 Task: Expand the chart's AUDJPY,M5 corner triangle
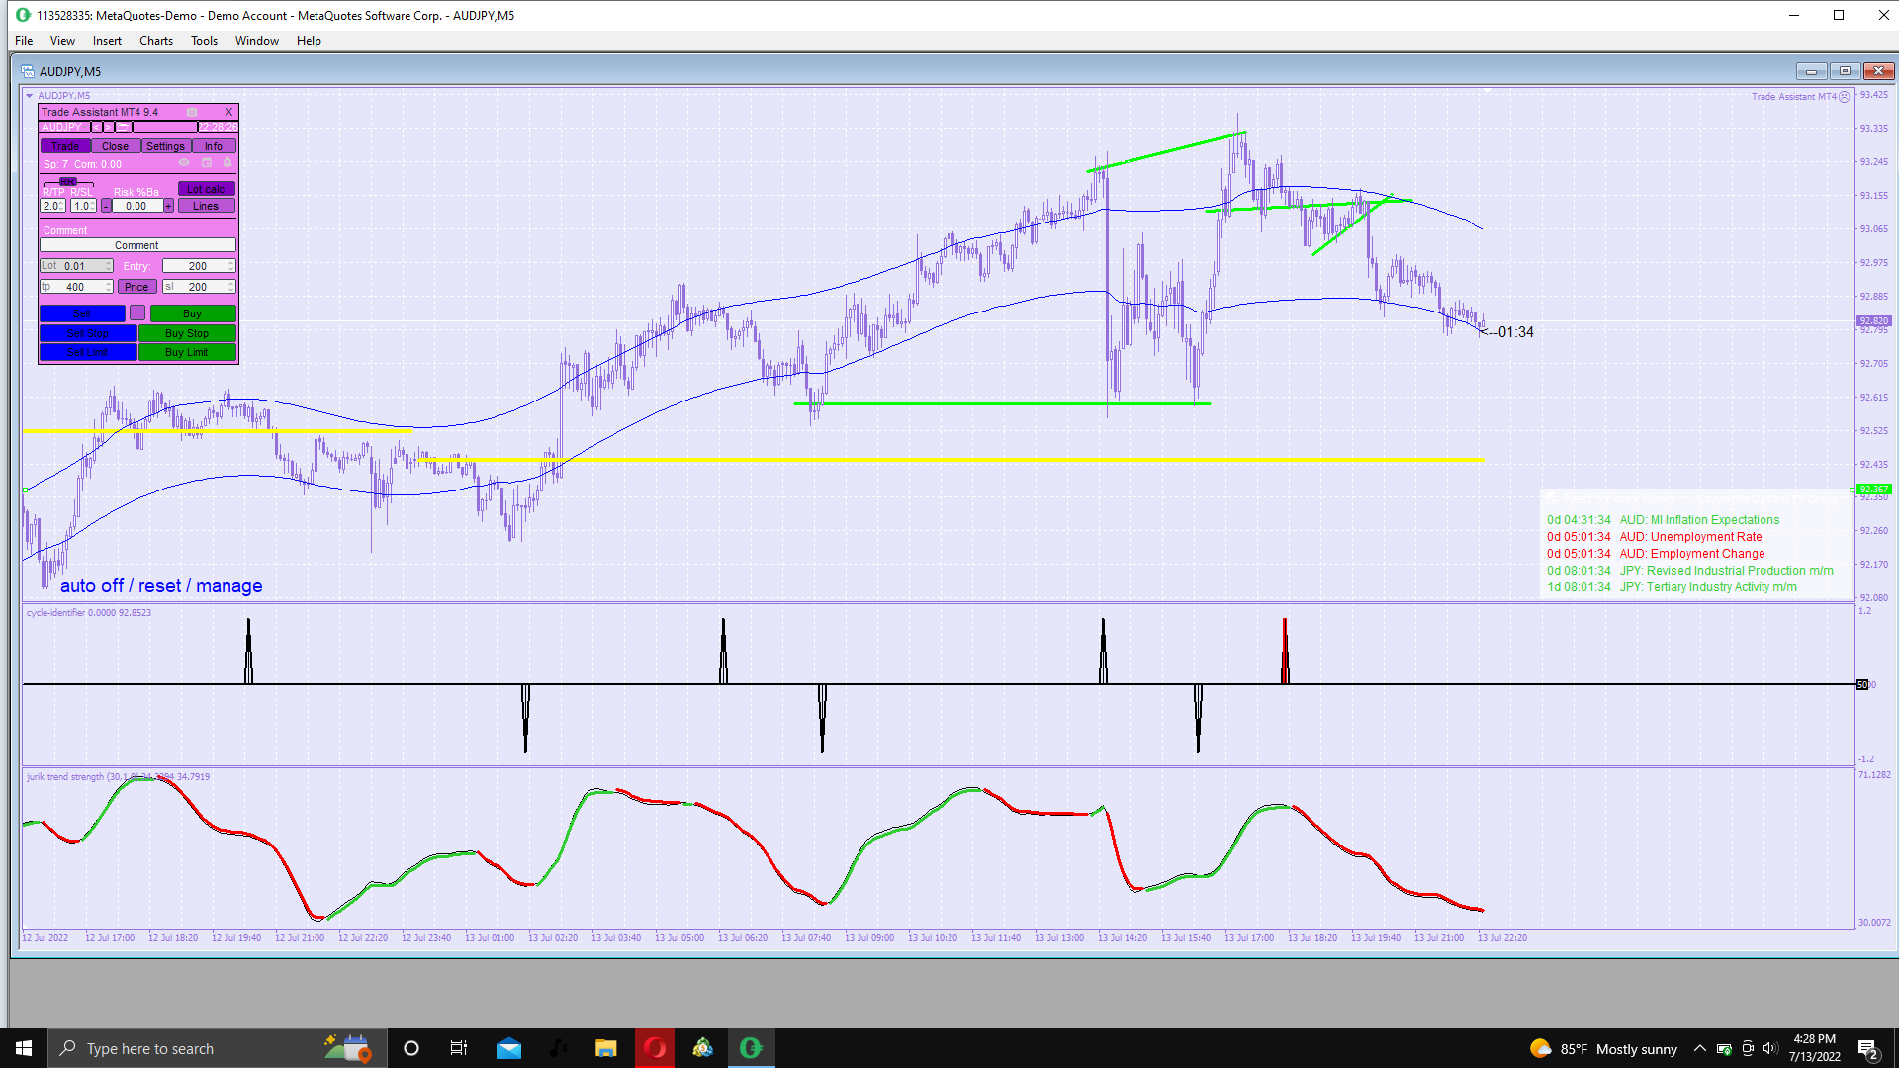click(30, 96)
